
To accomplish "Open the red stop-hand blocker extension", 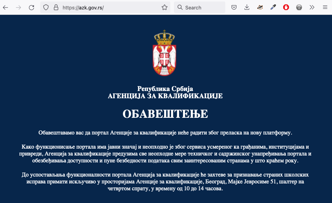I will (286, 8).
